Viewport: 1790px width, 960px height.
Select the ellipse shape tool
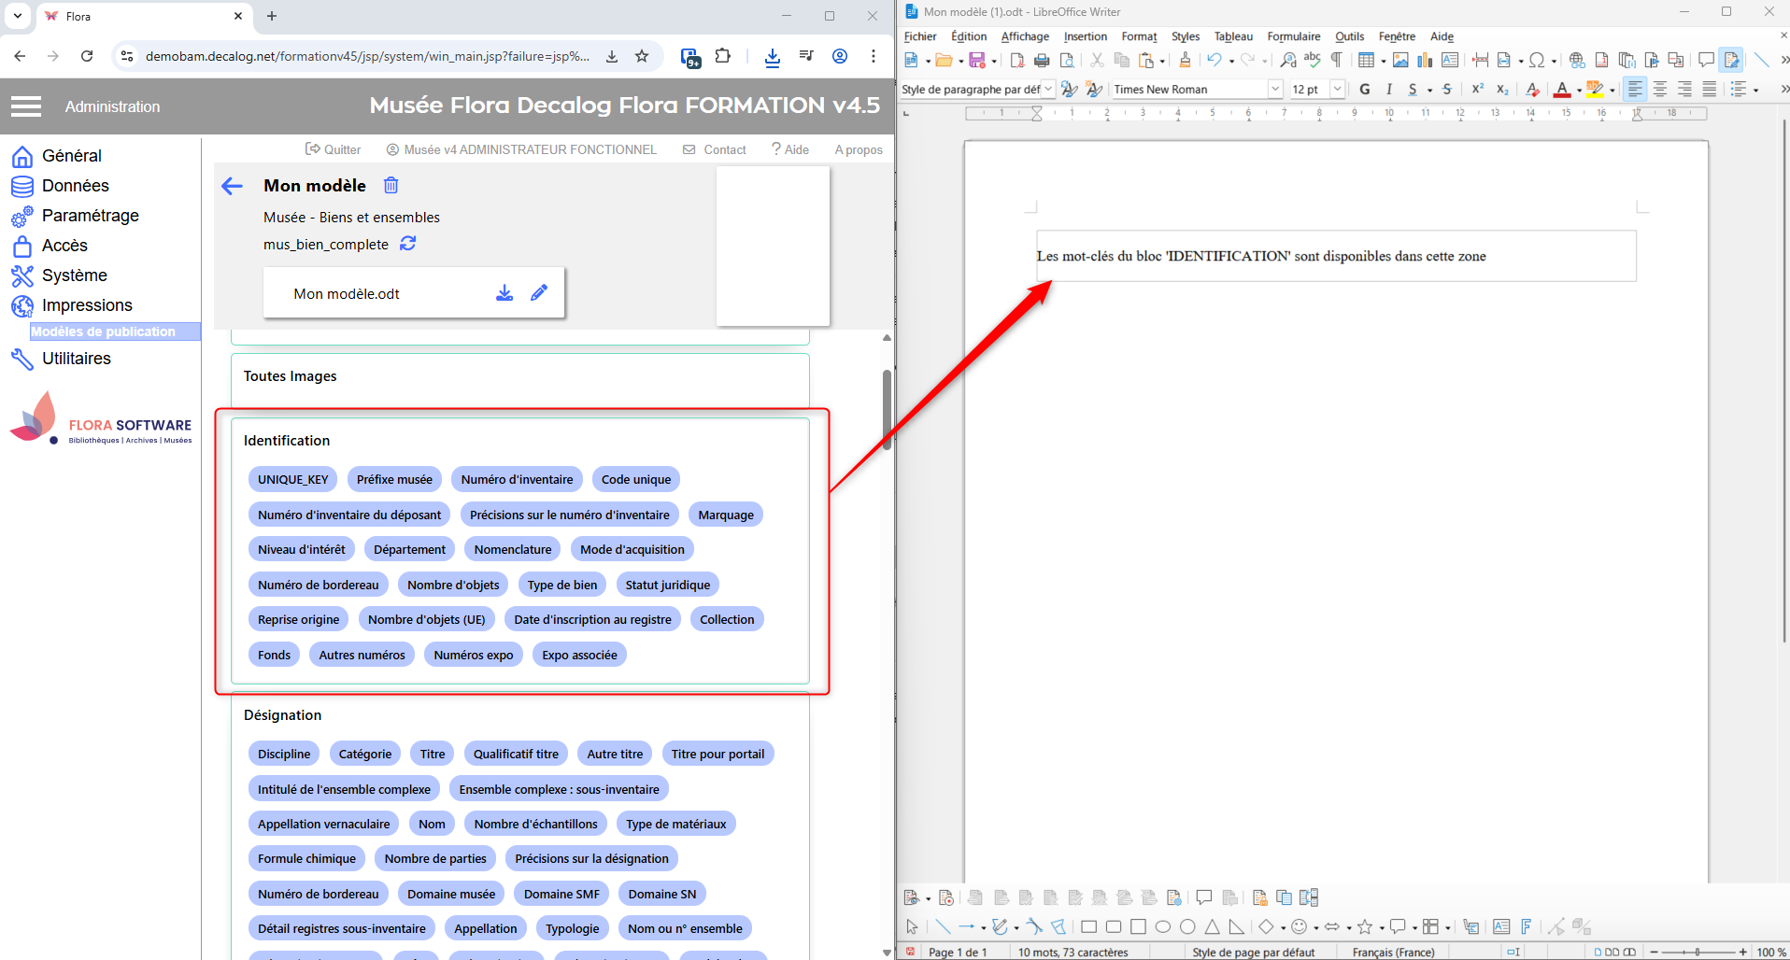1162,926
